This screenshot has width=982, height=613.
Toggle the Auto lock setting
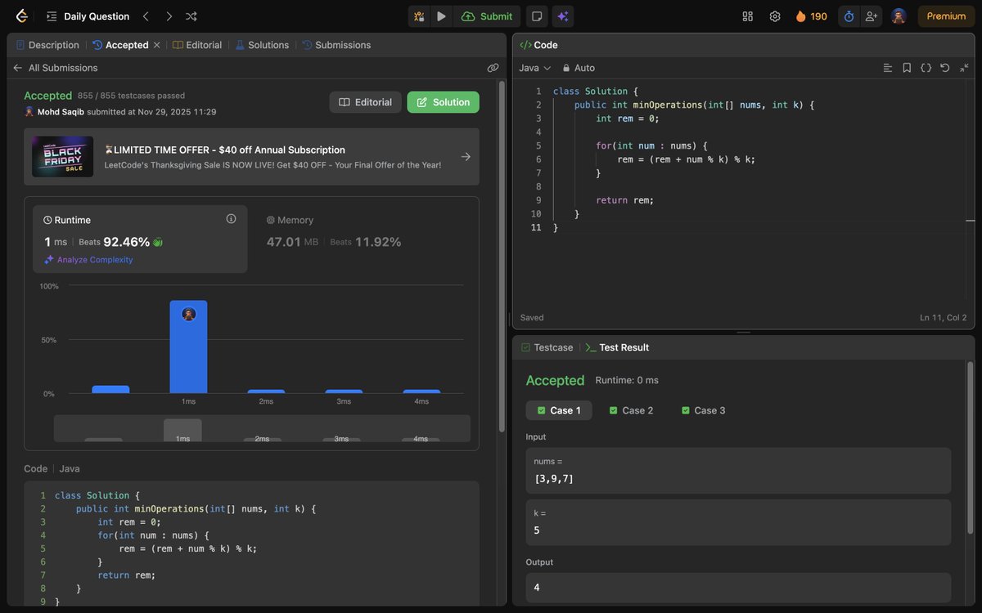(x=579, y=68)
